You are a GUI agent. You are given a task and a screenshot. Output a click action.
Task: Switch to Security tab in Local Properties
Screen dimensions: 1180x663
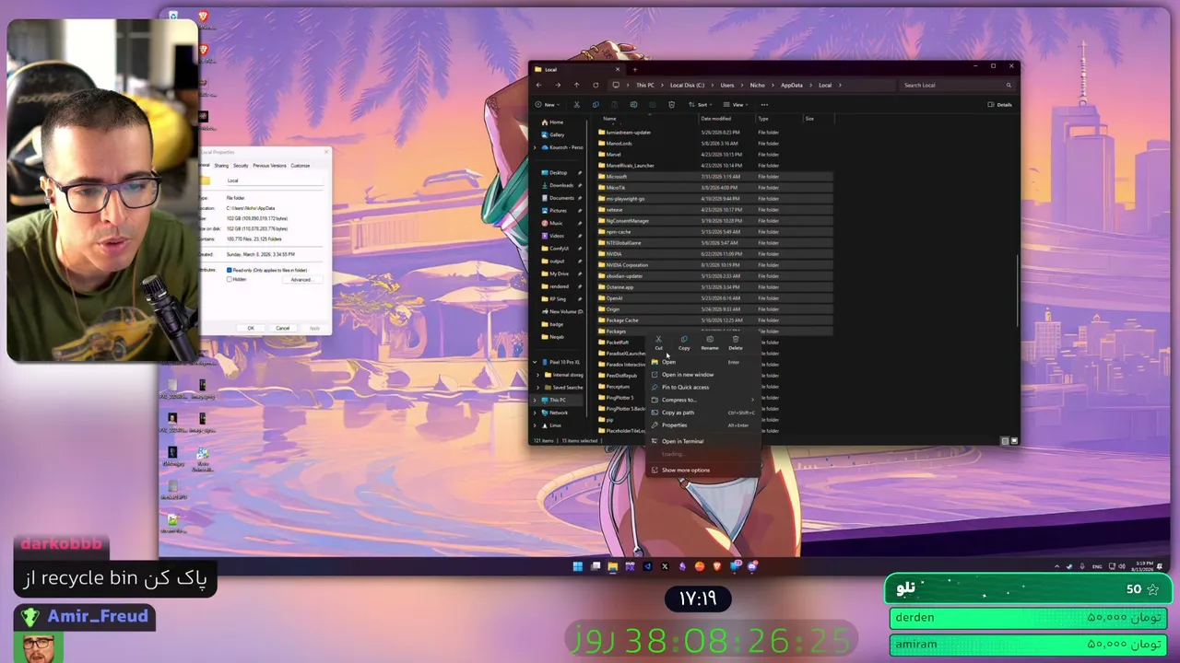click(x=241, y=166)
